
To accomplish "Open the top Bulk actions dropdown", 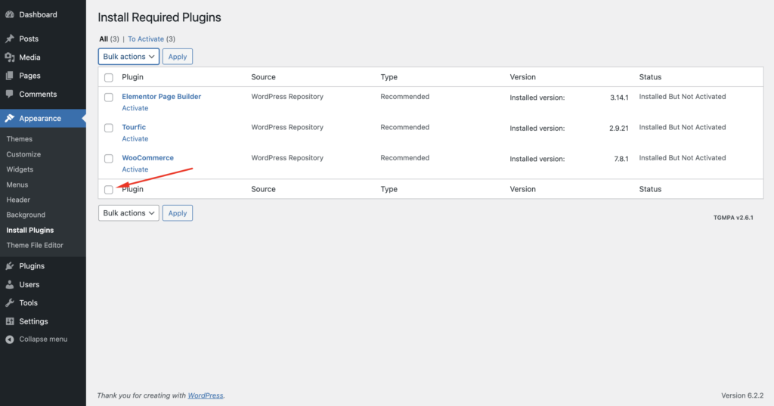I will (128, 56).
